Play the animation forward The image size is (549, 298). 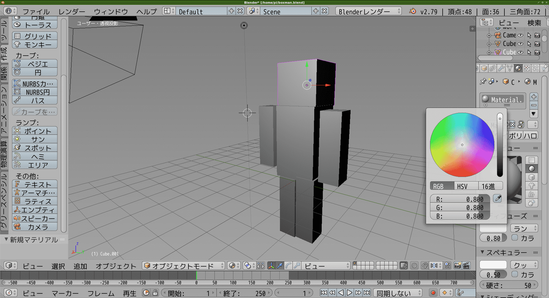pos(349,293)
